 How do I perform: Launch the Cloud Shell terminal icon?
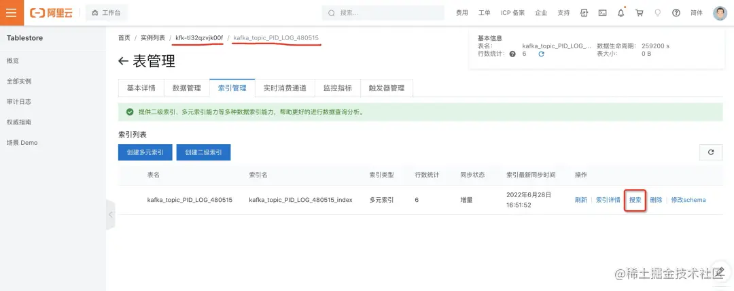[602, 13]
